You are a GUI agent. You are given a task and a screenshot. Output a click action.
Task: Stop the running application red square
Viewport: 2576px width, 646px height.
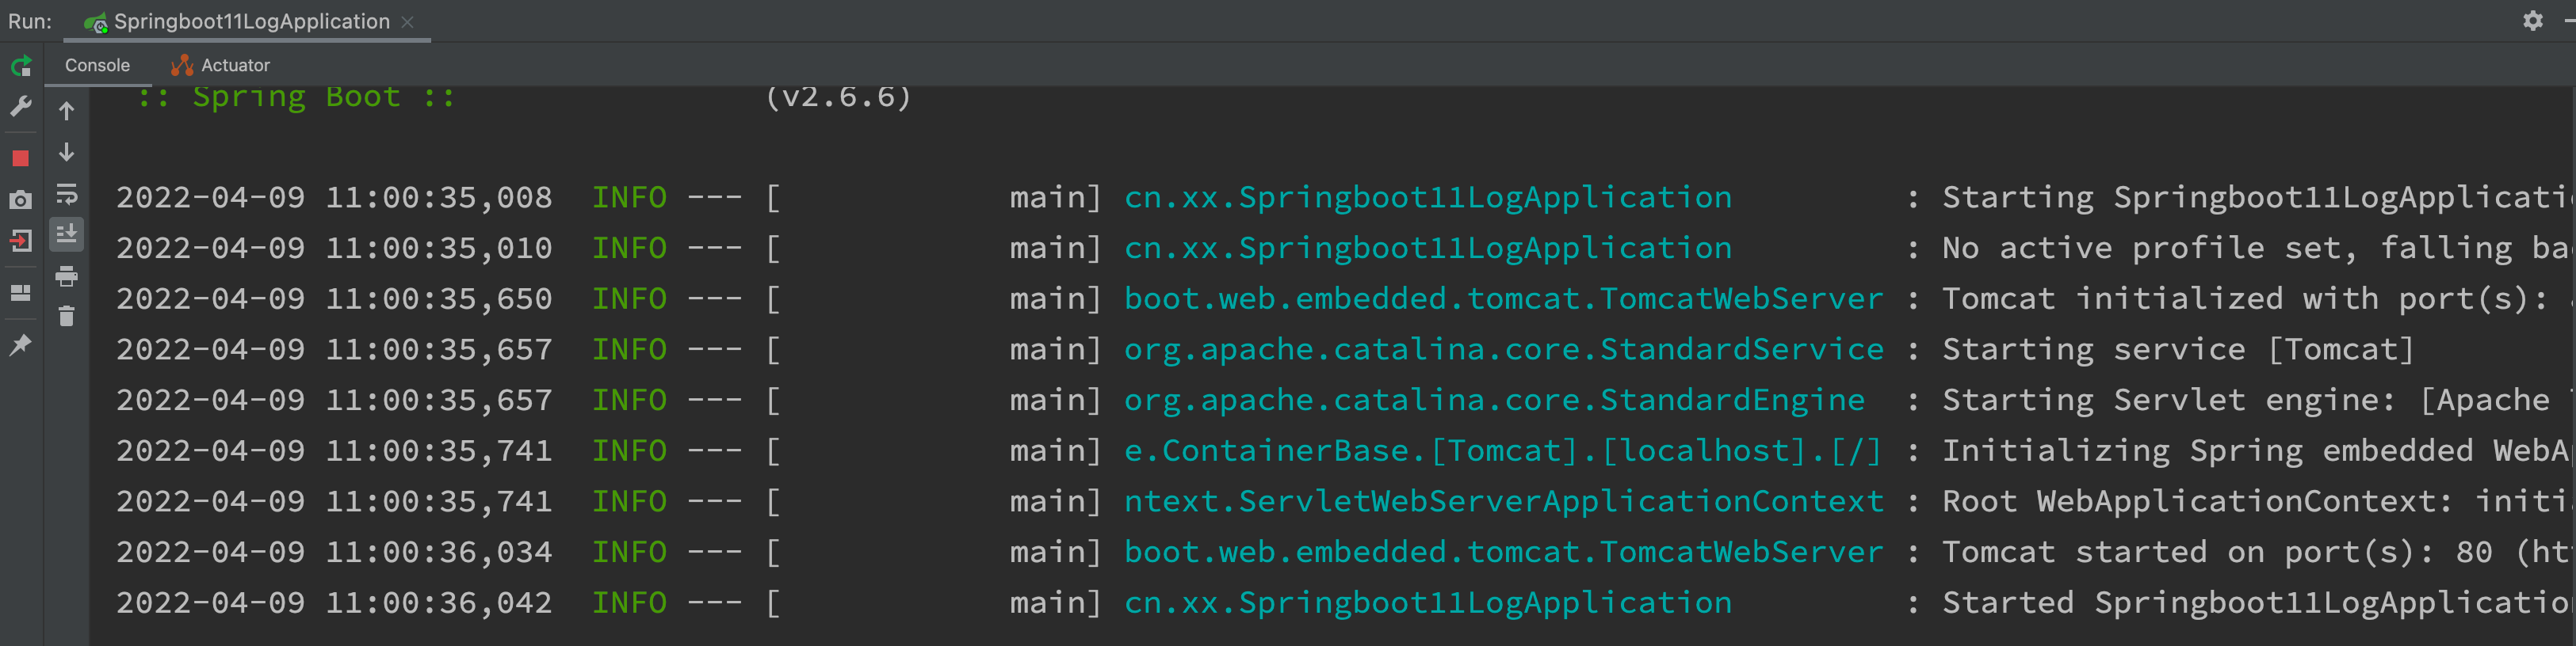(21, 159)
